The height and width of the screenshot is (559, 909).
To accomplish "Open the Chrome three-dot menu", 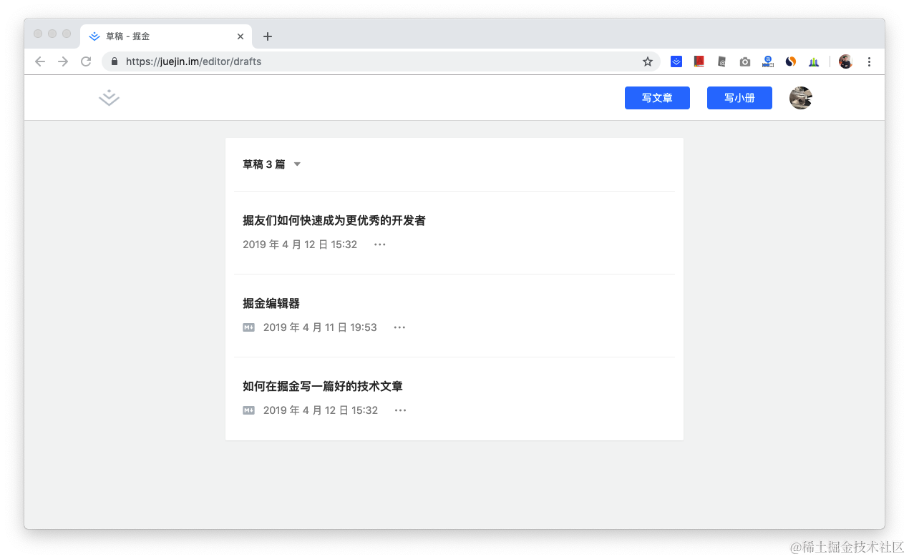I will (x=869, y=61).
